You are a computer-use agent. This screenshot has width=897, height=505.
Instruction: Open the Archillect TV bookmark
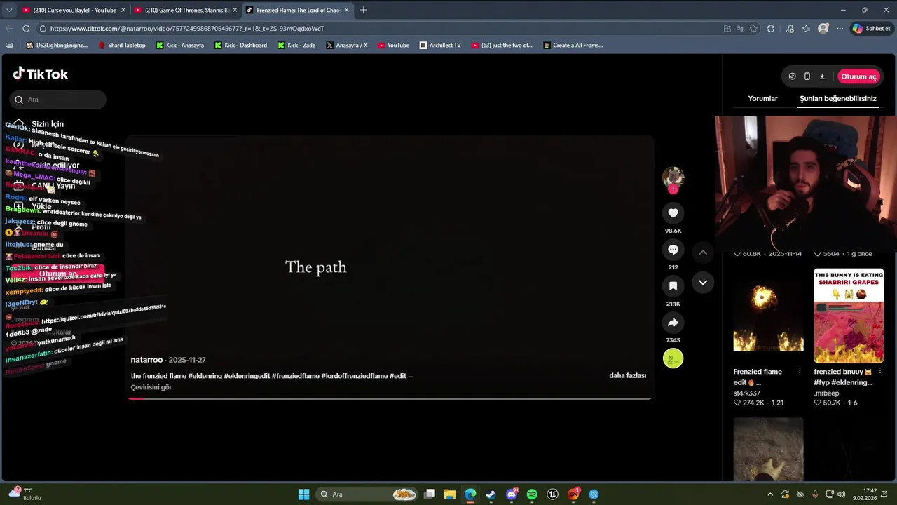[440, 46]
